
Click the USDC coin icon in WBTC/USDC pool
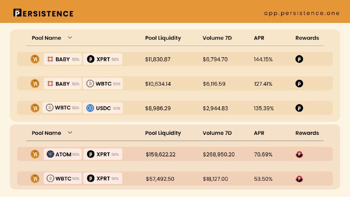(x=90, y=108)
